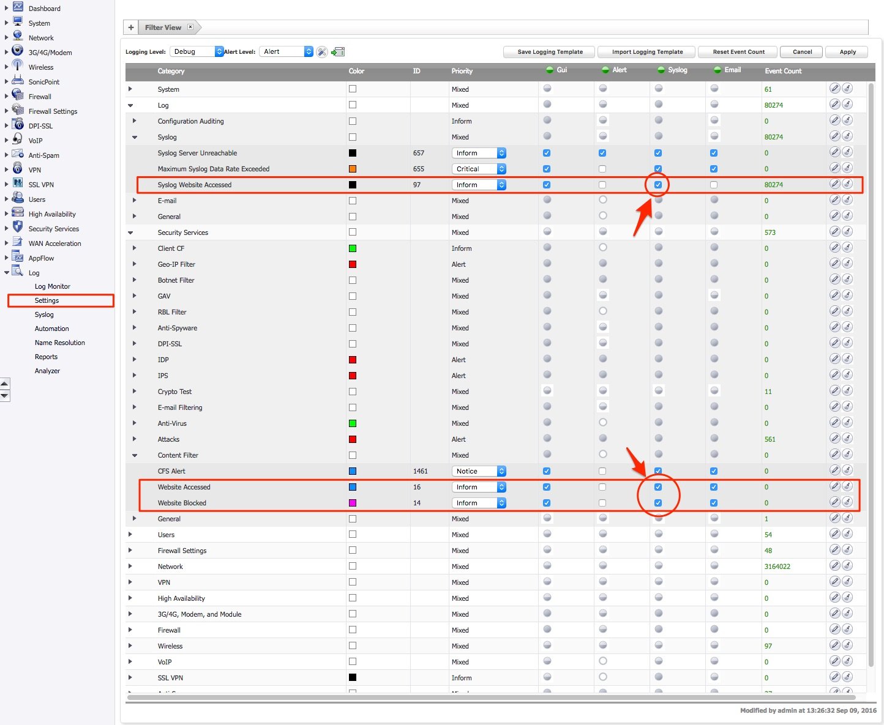The image size is (884, 725).
Task: Edit the Website Blocked row with its pencil icon
Action: click(x=834, y=502)
